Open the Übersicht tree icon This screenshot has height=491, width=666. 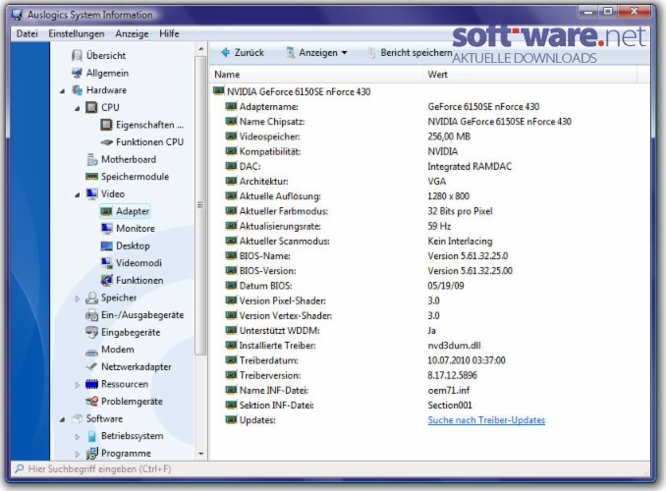pyautogui.click(x=77, y=55)
